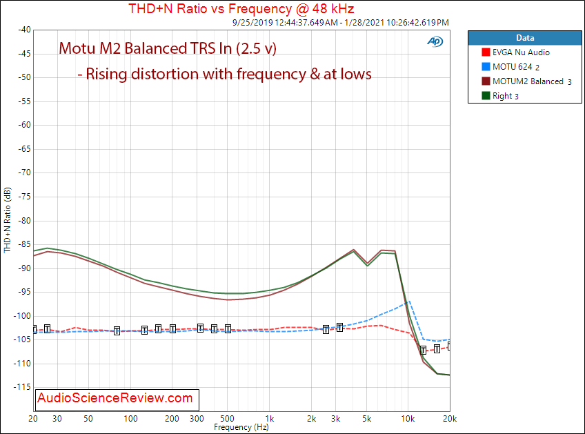Viewport: 585px width, 434px height.
Task: Click the -50 y-axis tick label
Action: coord(25,77)
